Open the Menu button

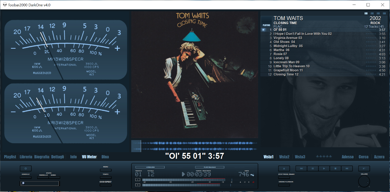(105, 170)
